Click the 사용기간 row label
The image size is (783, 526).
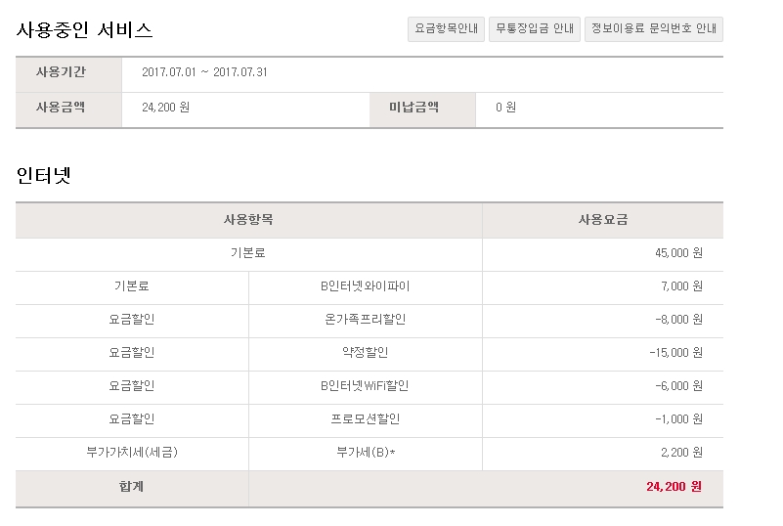pyautogui.click(x=61, y=73)
